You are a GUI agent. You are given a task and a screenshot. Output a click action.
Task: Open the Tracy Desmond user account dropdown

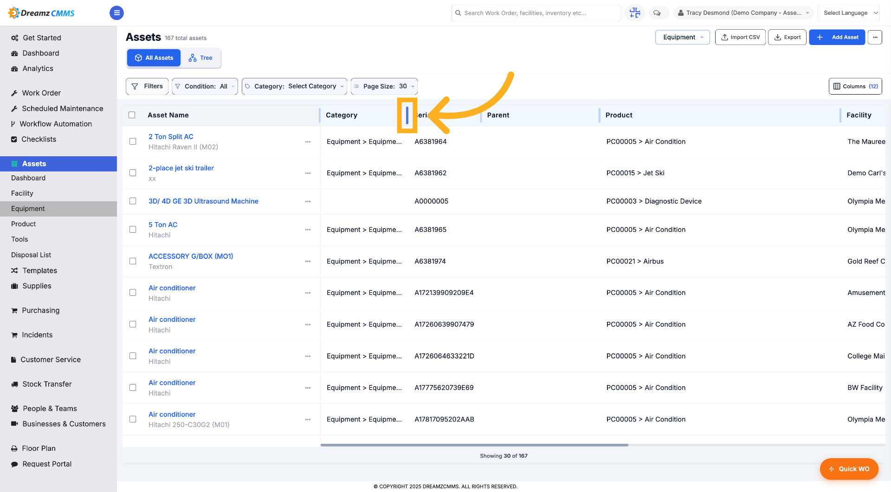click(743, 13)
